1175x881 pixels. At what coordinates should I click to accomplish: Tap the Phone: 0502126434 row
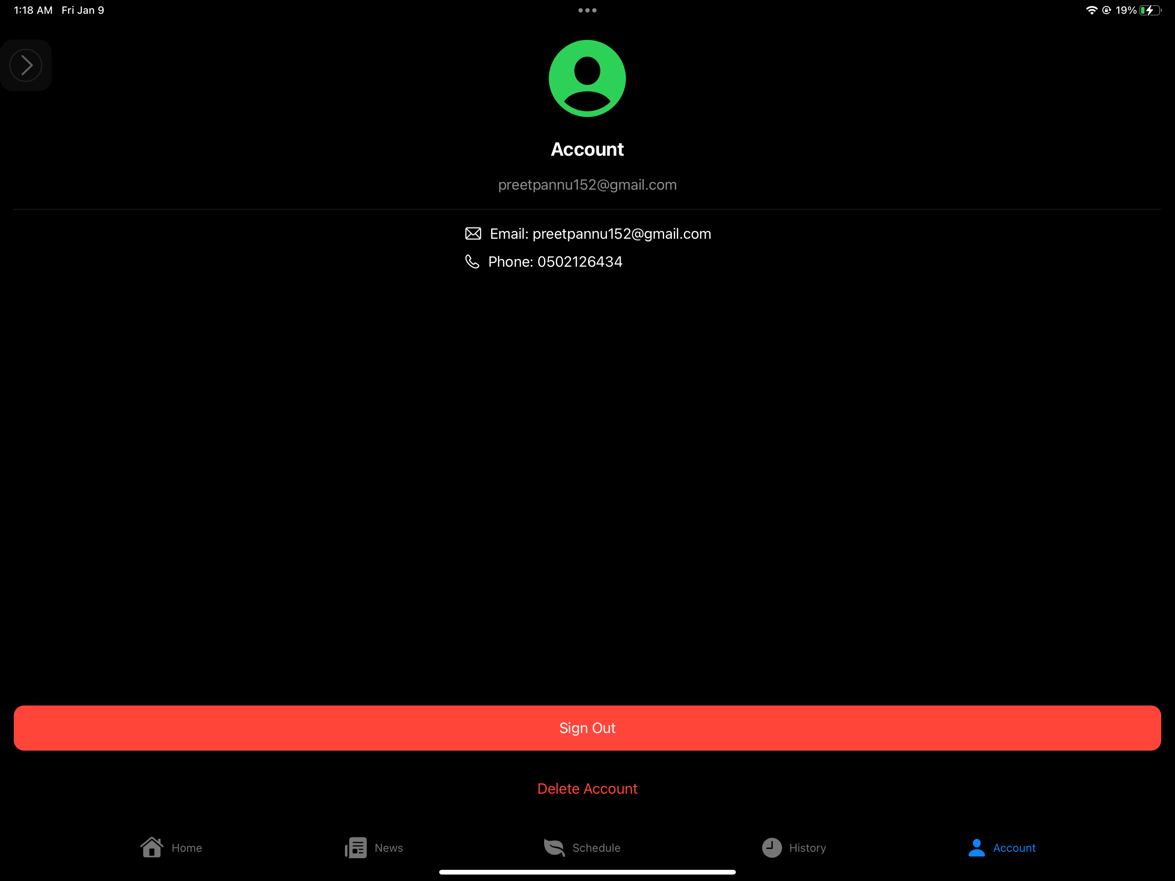click(543, 262)
